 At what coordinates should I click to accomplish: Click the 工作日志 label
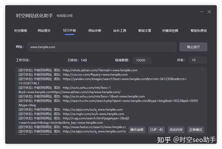tap(23, 60)
